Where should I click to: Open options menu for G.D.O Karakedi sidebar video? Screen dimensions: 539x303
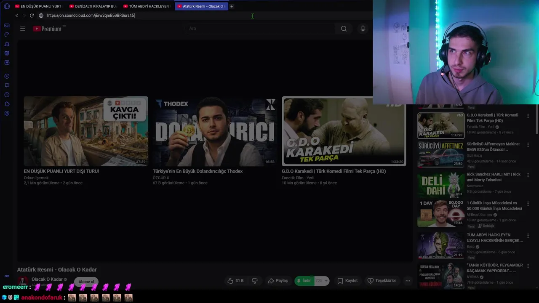[528, 116]
